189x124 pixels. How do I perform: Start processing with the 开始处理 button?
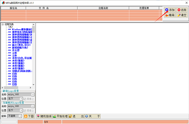pyautogui.click(x=60, y=116)
